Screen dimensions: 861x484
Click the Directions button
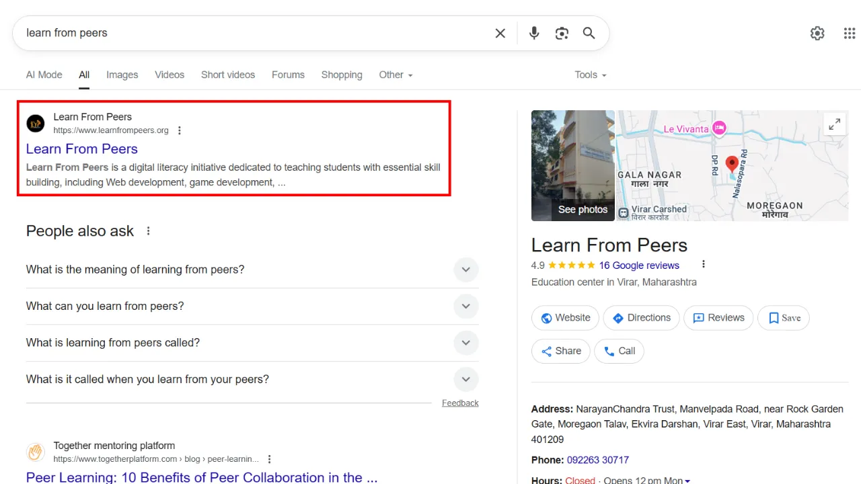641,318
